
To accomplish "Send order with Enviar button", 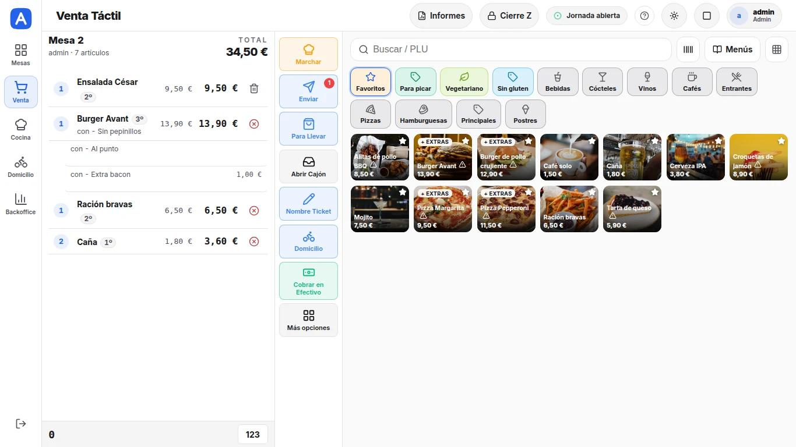I will click(x=308, y=91).
